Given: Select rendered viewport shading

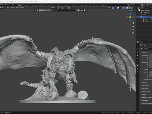Looking at the screenshot, I should tap(132, 8).
